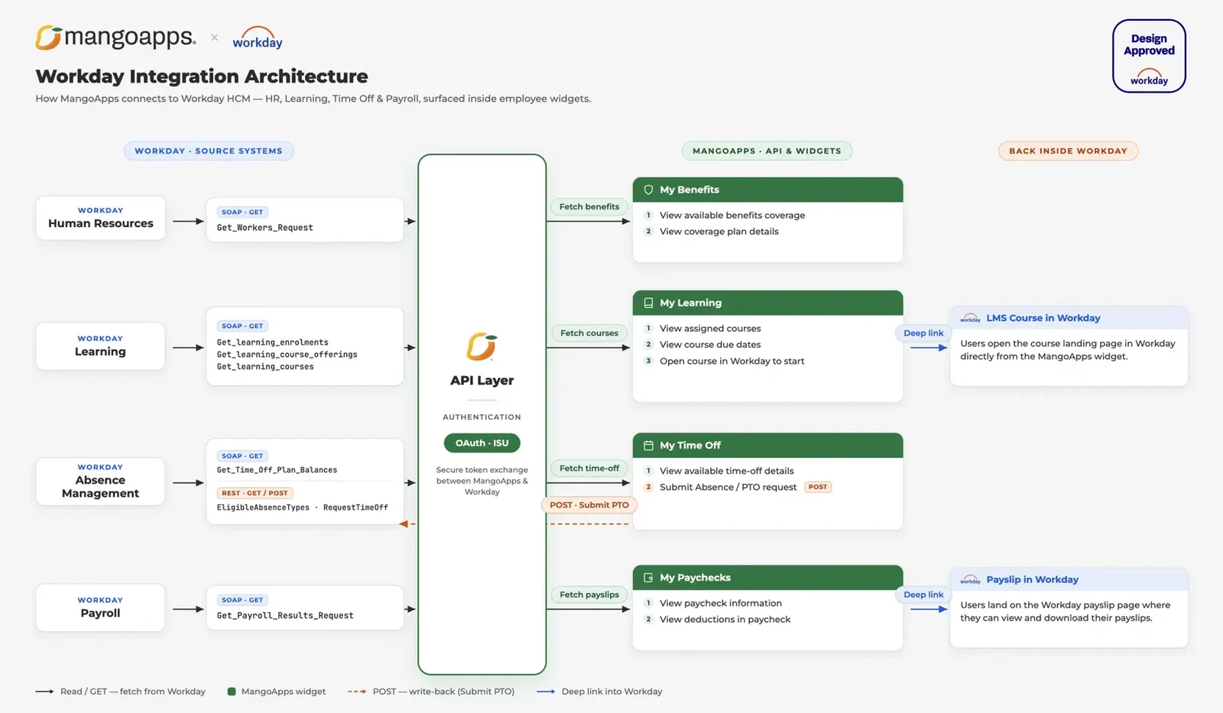Click the AUTHENTICATION label

coord(482,417)
